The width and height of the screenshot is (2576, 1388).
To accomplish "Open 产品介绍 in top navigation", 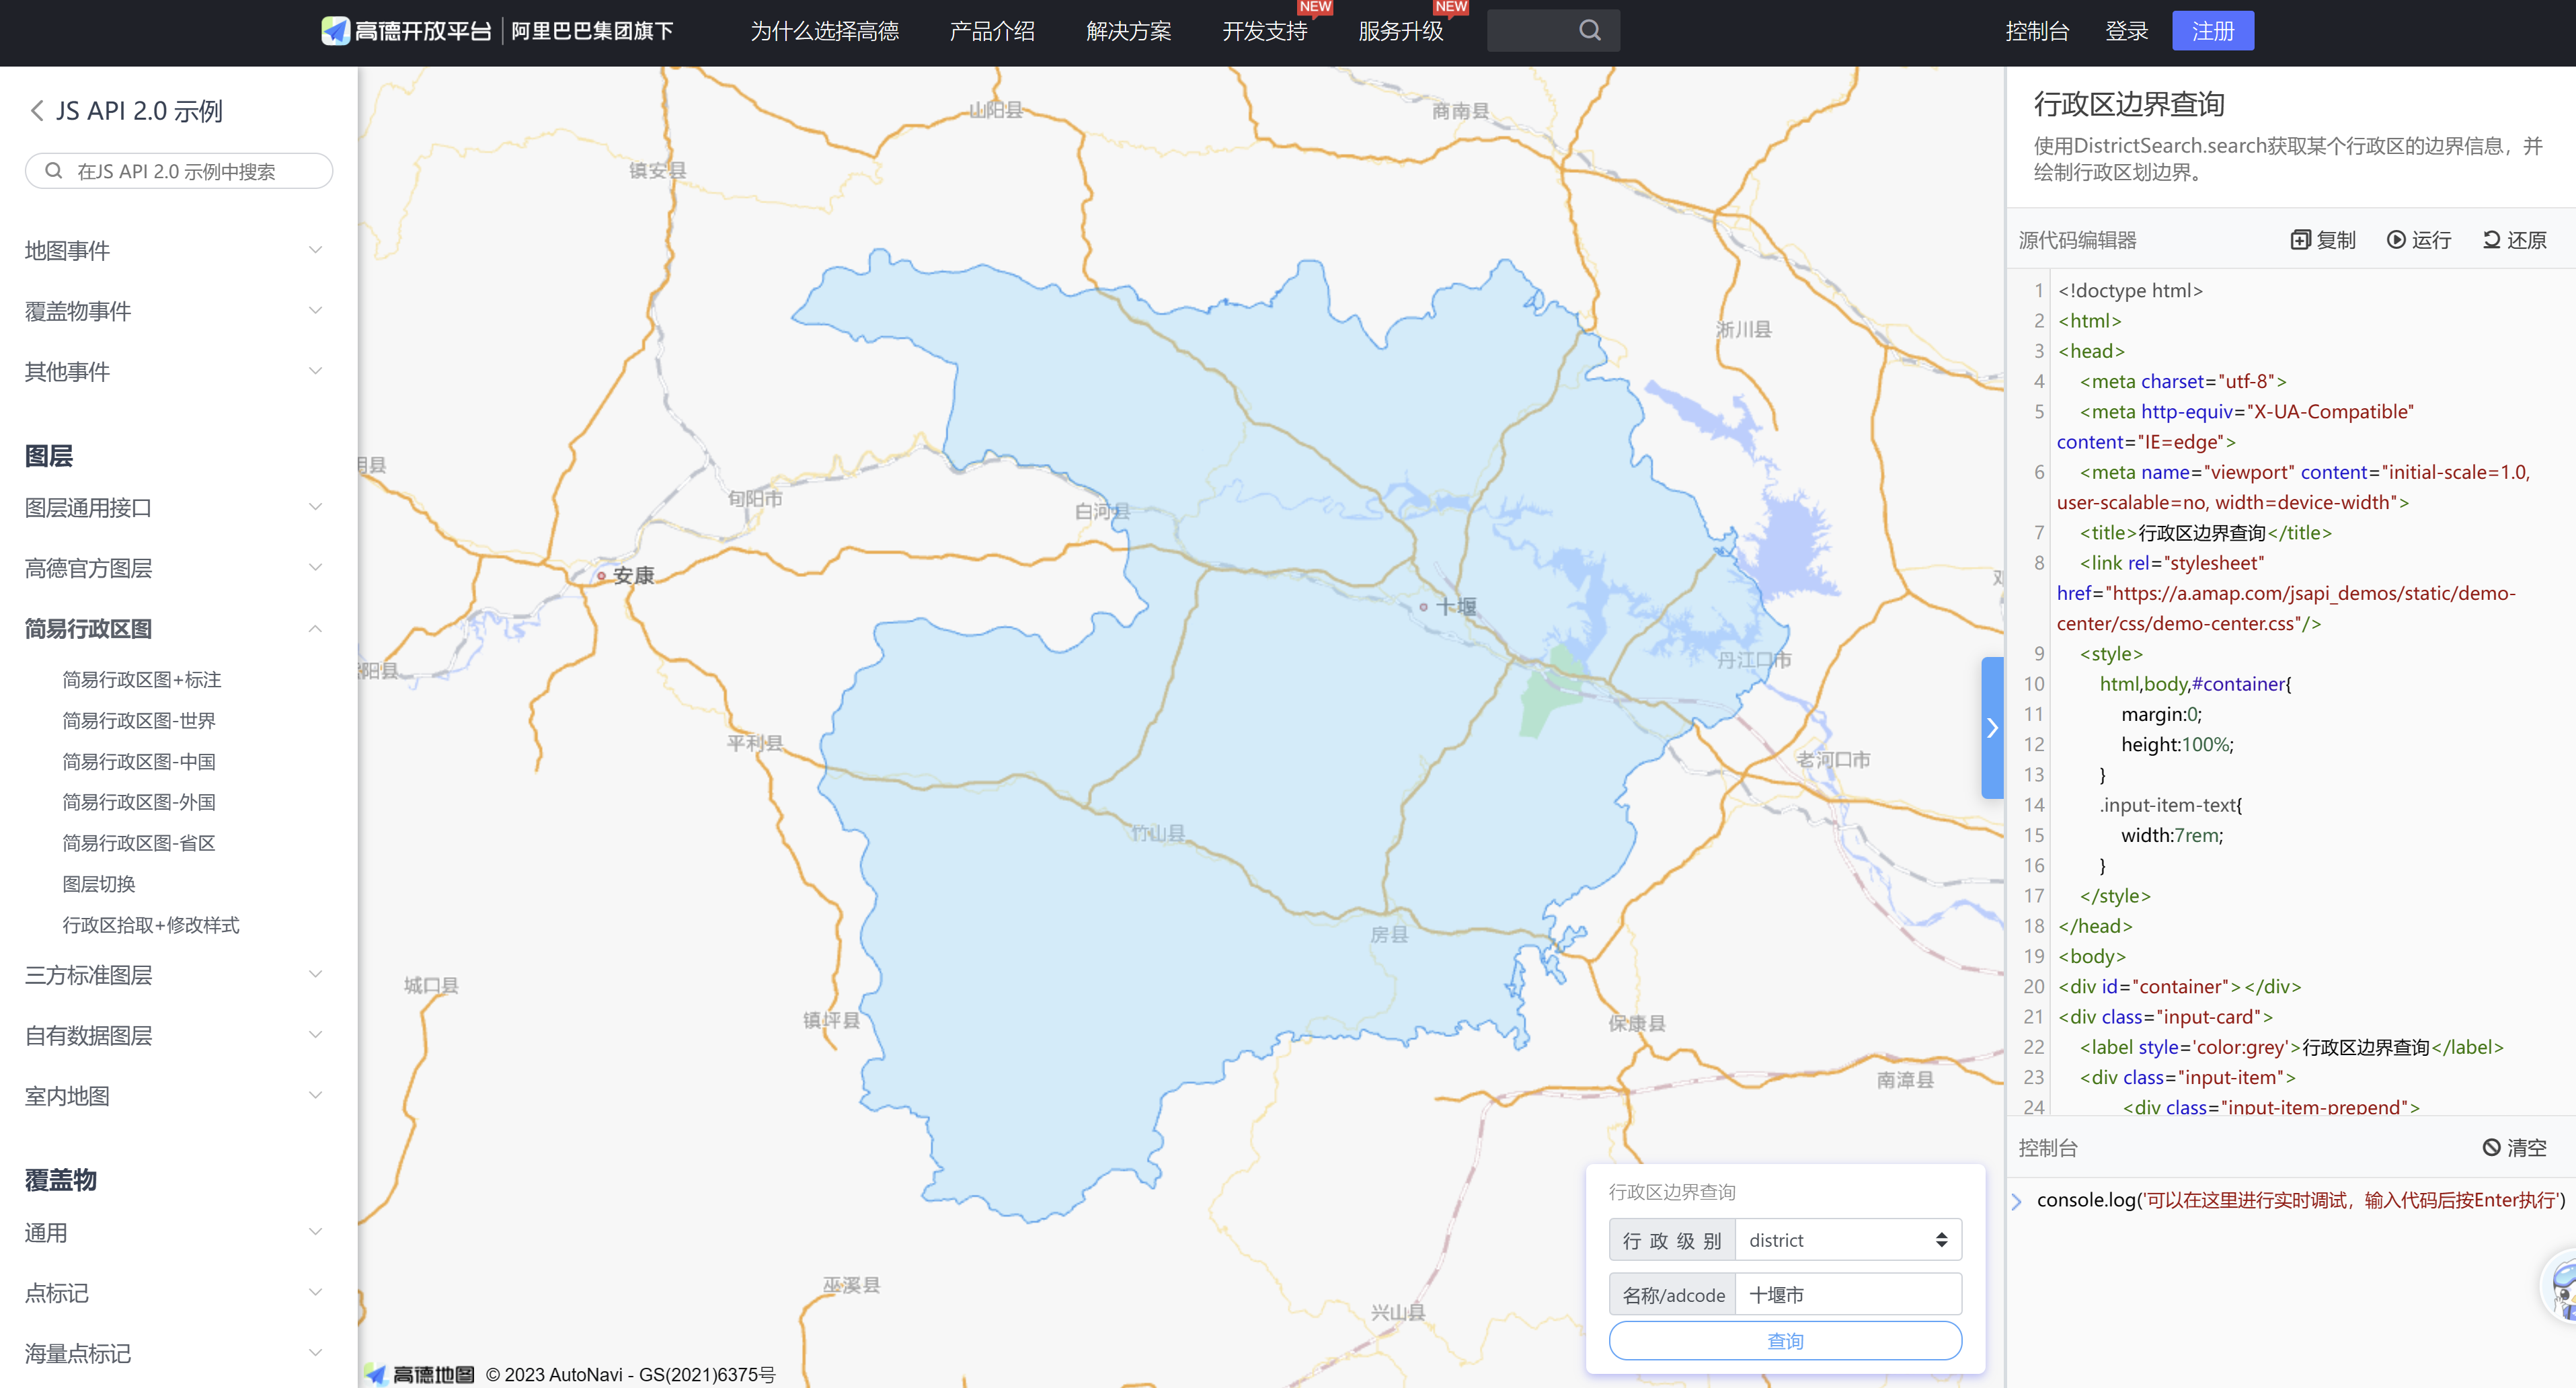I will [991, 31].
